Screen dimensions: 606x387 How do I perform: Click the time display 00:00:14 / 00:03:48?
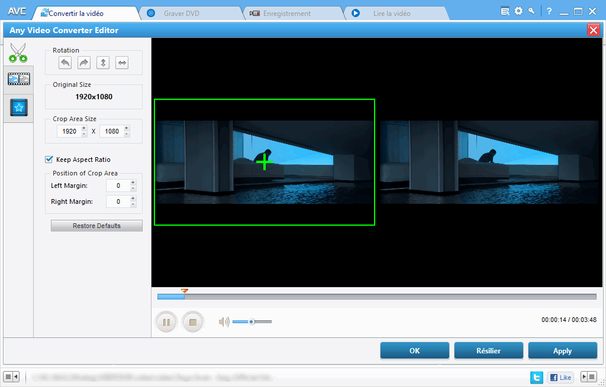click(x=569, y=320)
